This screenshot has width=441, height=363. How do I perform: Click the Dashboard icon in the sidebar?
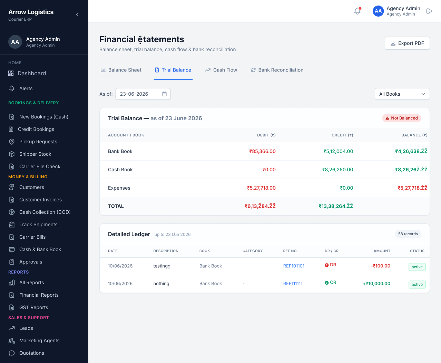pos(11,73)
